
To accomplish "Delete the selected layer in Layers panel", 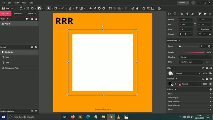I will click(32, 47).
